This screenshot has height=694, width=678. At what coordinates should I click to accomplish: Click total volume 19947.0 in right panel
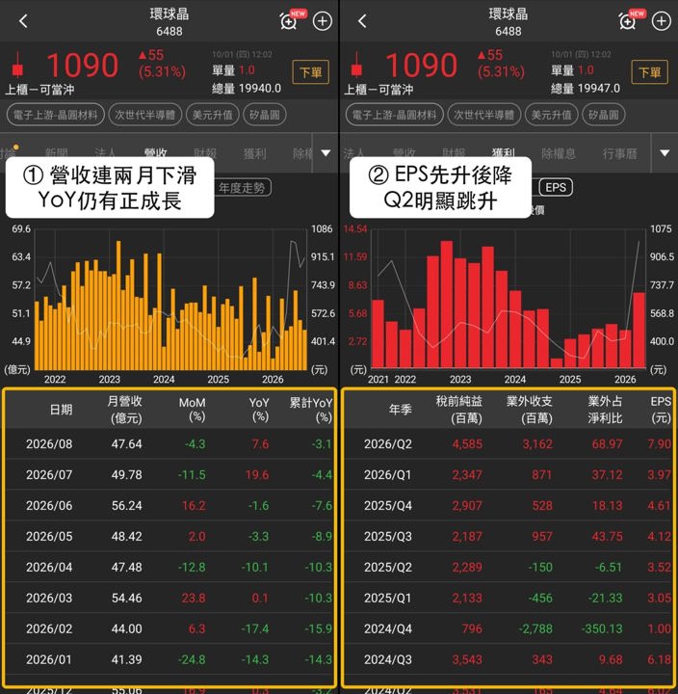click(x=598, y=89)
